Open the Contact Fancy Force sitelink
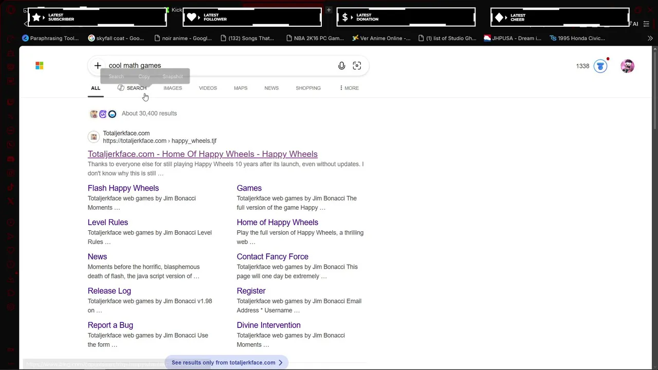The width and height of the screenshot is (658, 370). tap(272, 257)
